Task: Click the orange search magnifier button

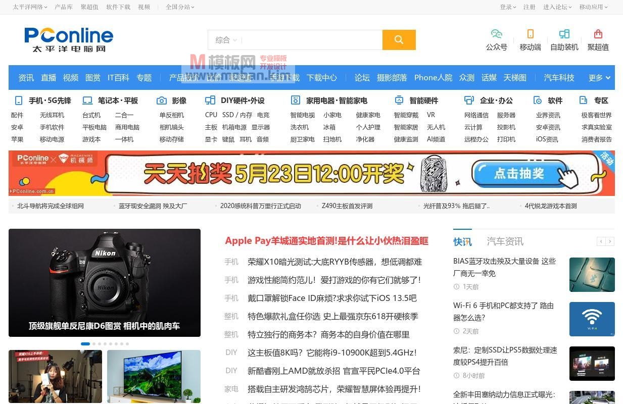Action: (399, 40)
